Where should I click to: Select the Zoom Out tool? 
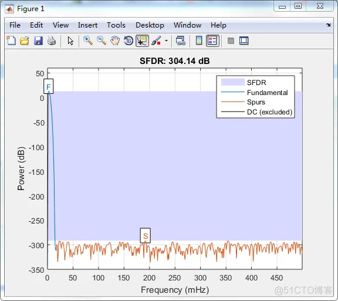point(102,40)
